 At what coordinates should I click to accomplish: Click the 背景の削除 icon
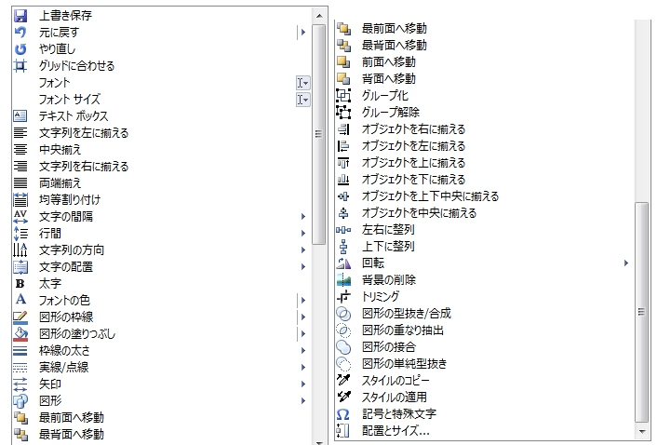[342, 280]
